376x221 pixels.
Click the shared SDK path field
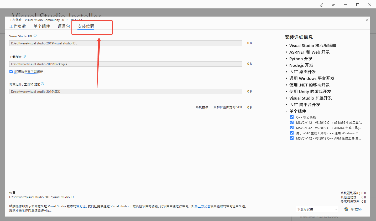(x=126, y=92)
